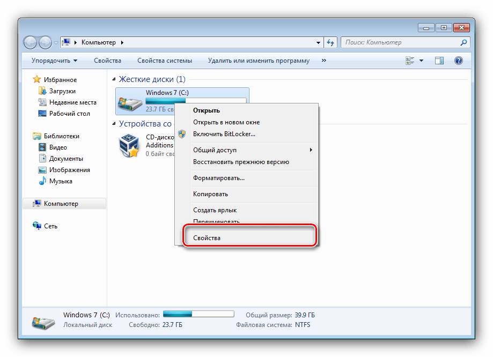Screen dimensions: 493x357
Task: Click the Изображения picture icon
Action: pyautogui.click(x=42, y=170)
